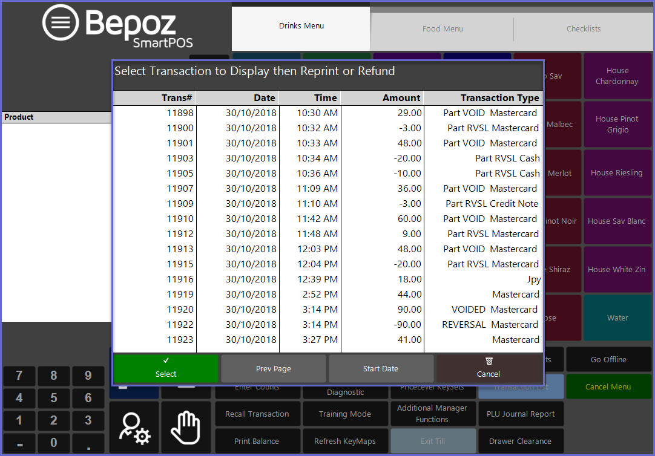Open the Start Date filter

tap(381, 368)
